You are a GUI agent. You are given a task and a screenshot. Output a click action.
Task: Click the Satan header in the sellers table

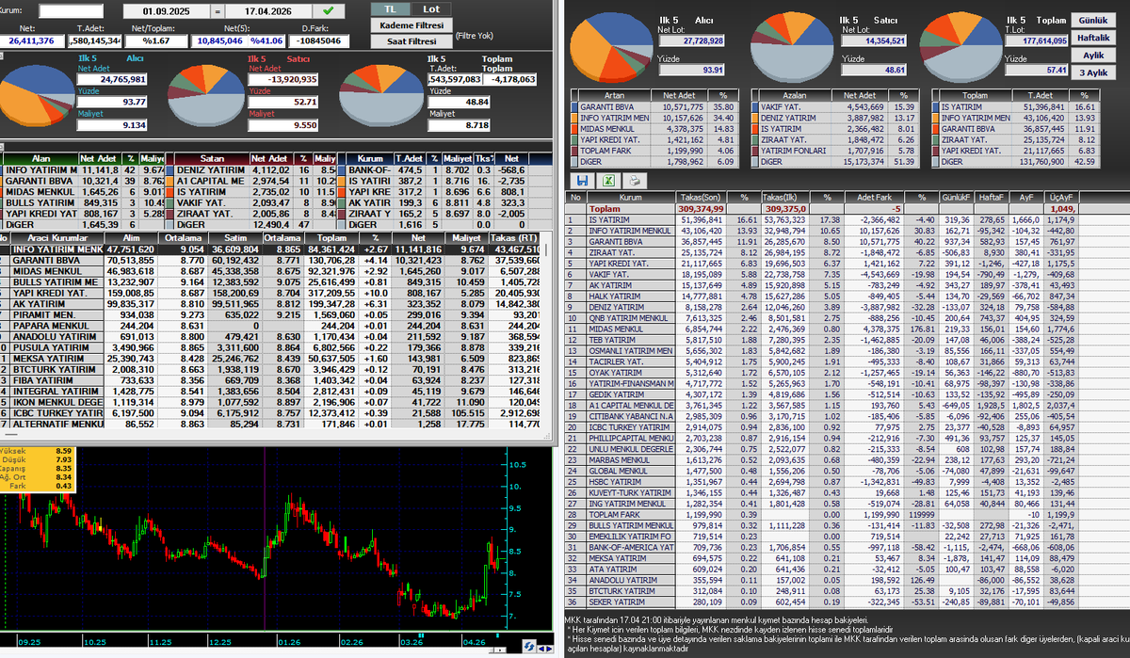212,158
